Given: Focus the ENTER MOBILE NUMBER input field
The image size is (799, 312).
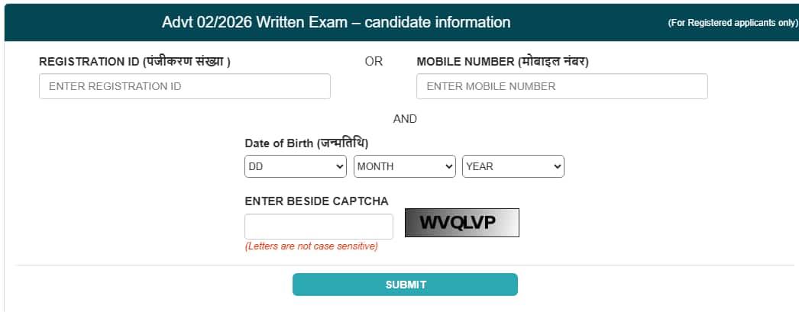Looking at the screenshot, I should 562,86.
